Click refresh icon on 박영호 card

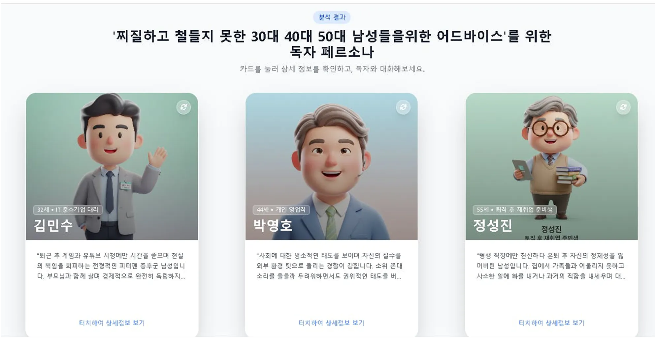pos(403,107)
